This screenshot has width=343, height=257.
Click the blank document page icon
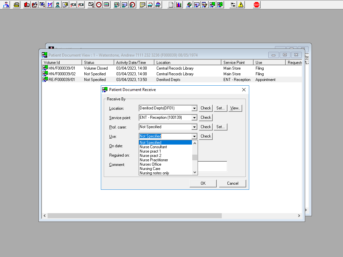coord(171,5)
